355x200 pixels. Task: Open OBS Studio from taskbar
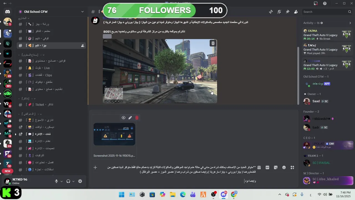pos(213,194)
